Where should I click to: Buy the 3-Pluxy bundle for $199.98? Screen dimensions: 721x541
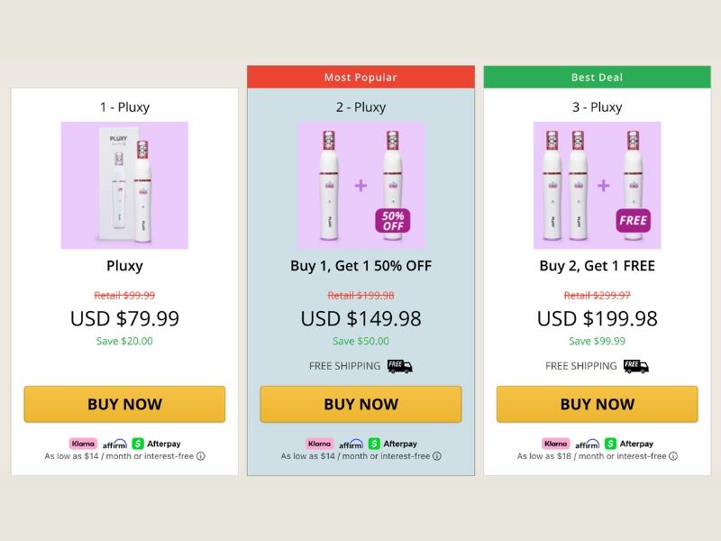598,404
